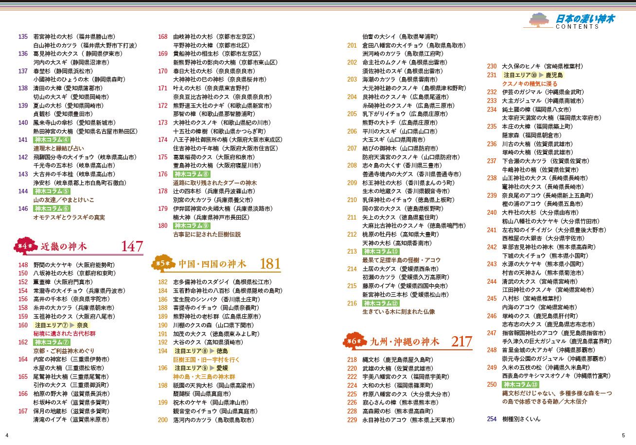
Task: Click the 日本の凄い神木 title text
Action: (585, 18)
